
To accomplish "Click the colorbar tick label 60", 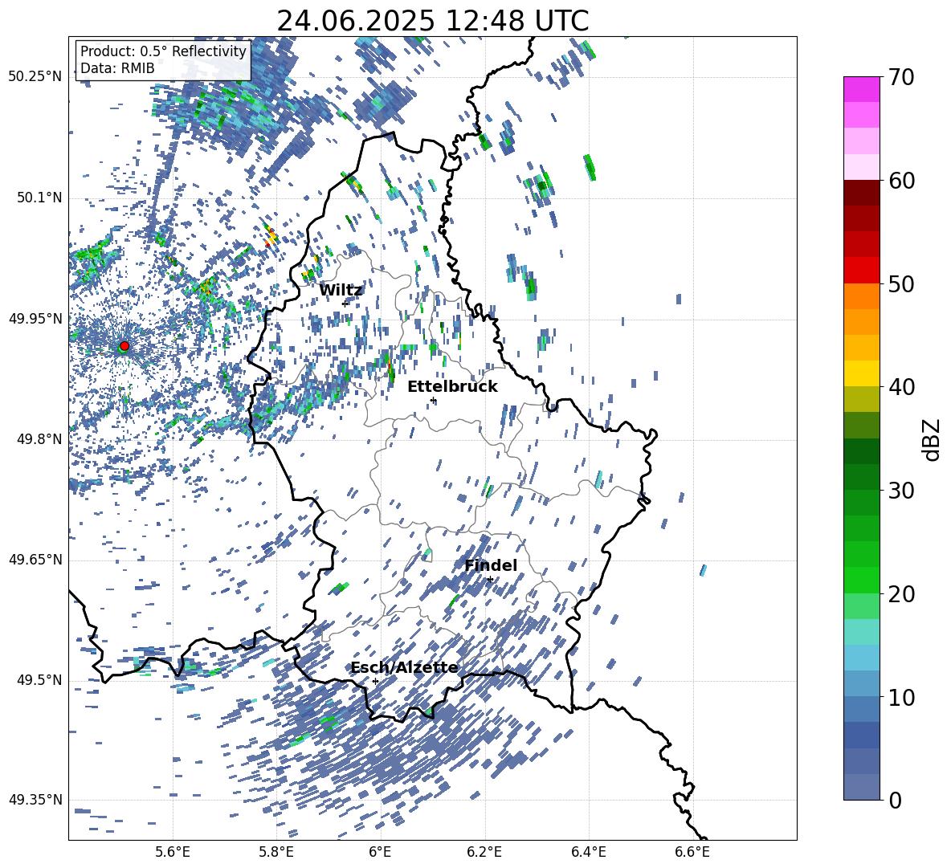I will (x=901, y=181).
